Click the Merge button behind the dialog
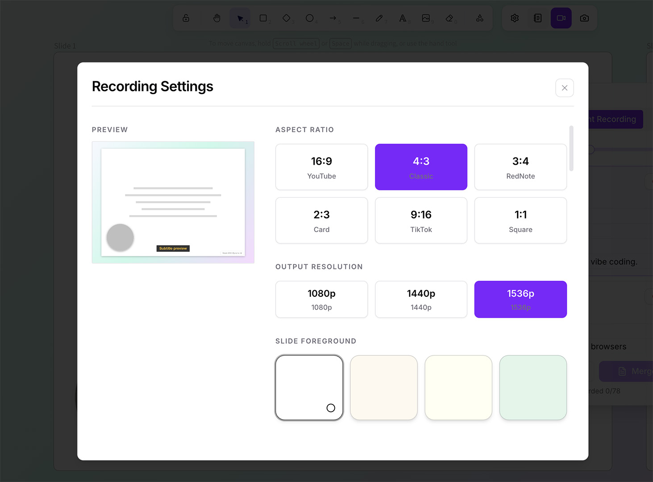 (x=626, y=371)
